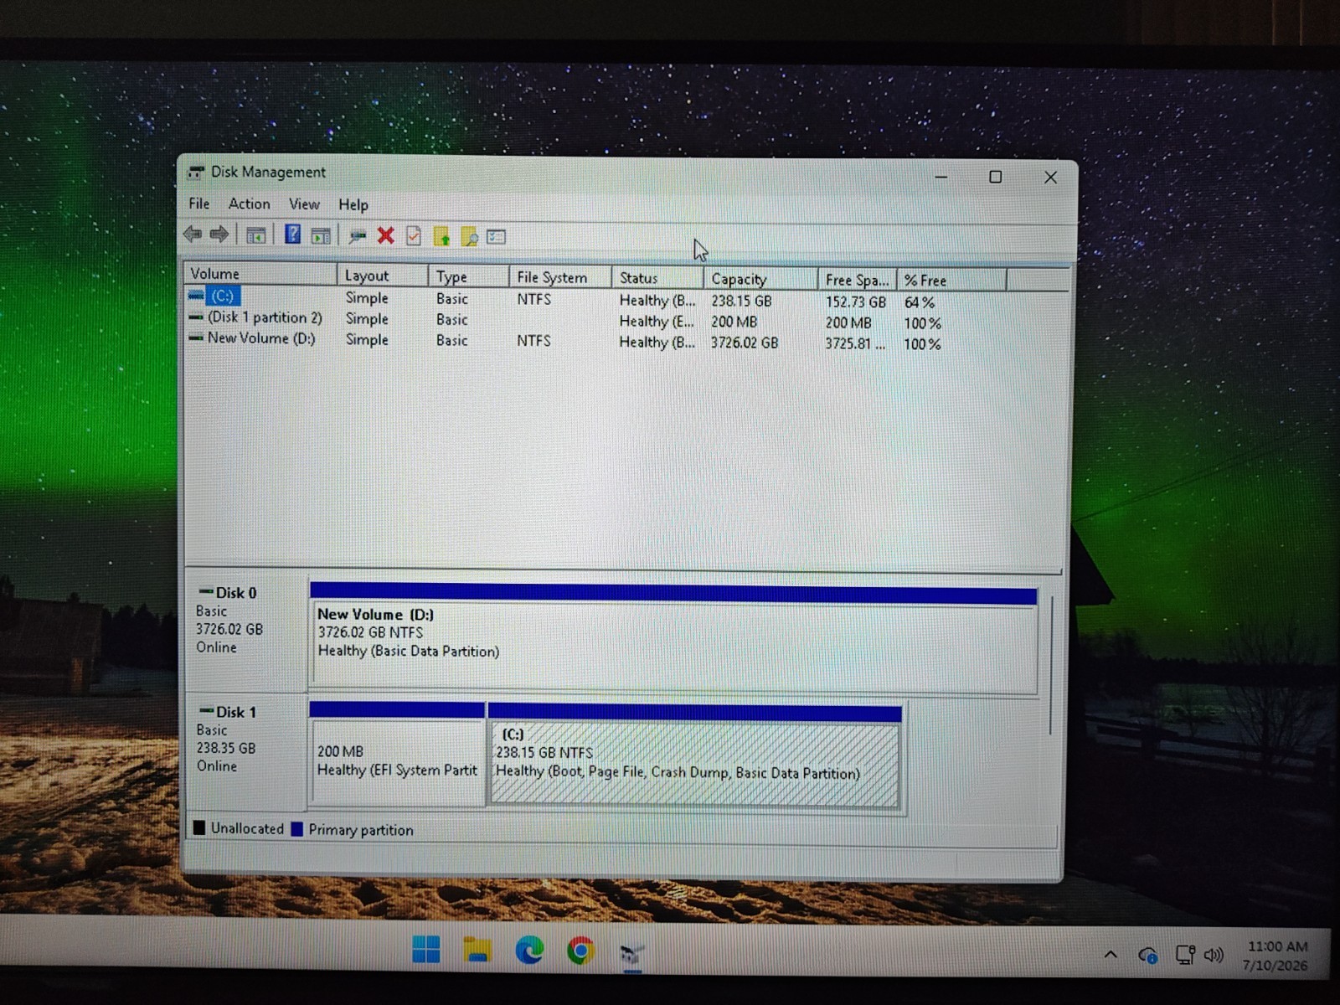
Task: Click the OneDrive cloud tray icon
Action: coord(1147,955)
